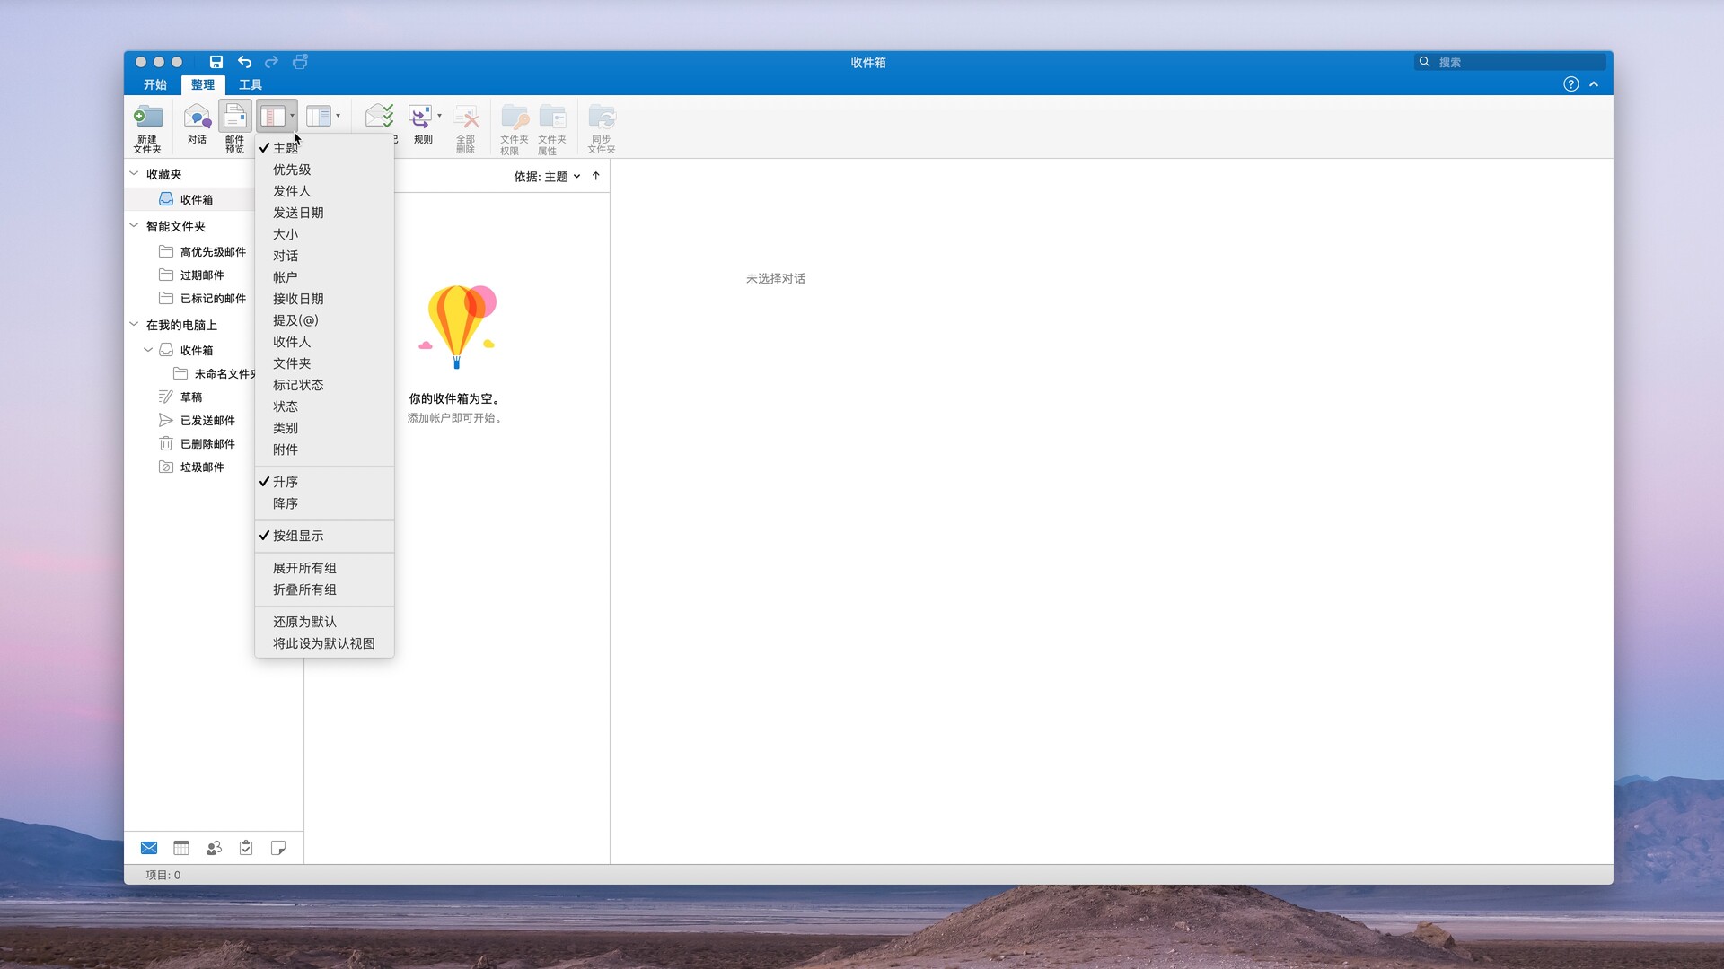The image size is (1724, 969).
Task: Click the 同步文件夹 (Sync Folder) icon
Action: click(602, 126)
